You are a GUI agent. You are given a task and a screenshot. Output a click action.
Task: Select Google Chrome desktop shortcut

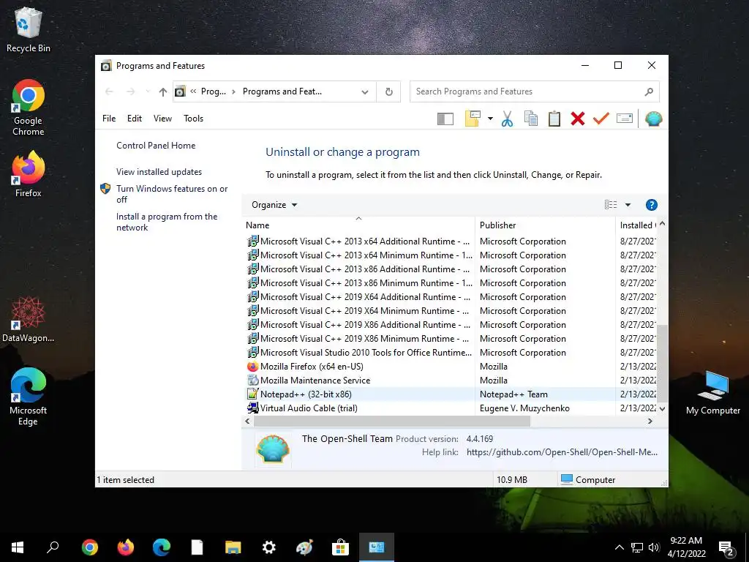pyautogui.click(x=29, y=108)
